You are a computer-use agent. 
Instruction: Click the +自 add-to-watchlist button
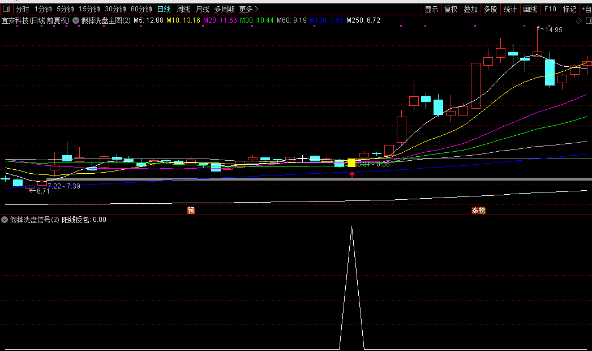pos(586,9)
